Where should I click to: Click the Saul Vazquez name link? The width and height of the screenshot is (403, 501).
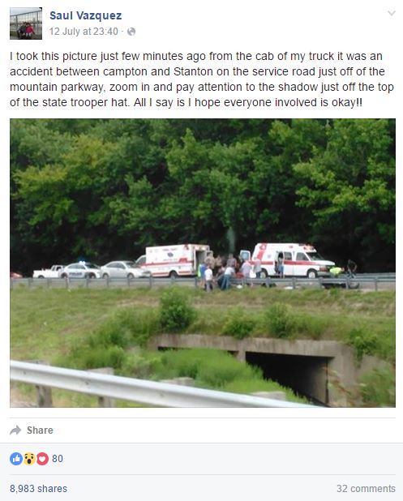tap(86, 15)
